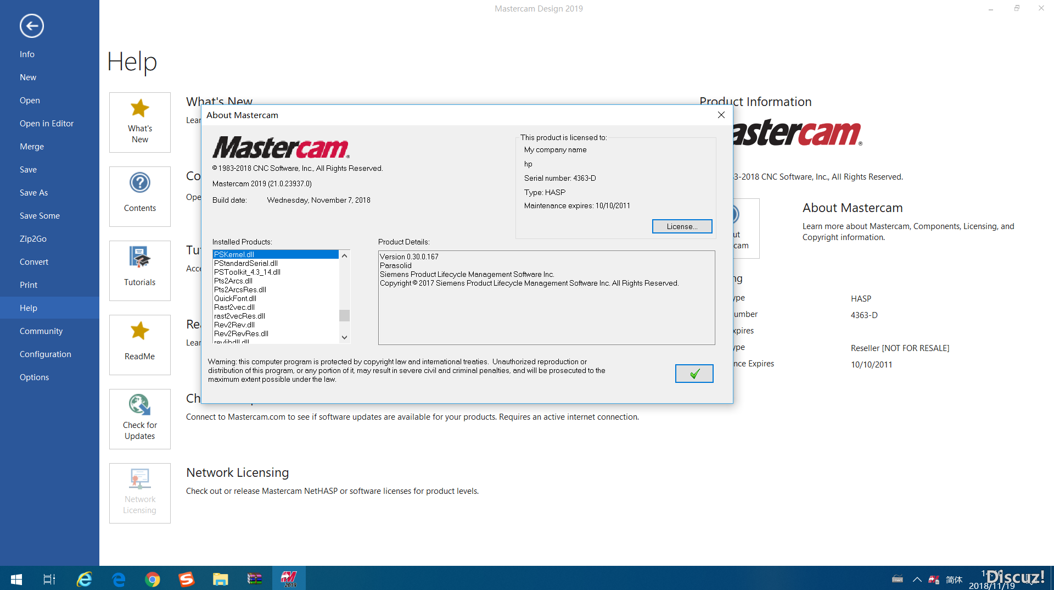Confirm About dialog with green checkmark
The width and height of the screenshot is (1054, 590).
coord(694,374)
